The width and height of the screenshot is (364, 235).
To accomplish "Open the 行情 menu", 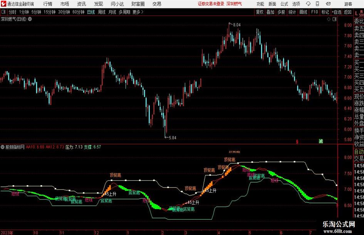I will click(x=48, y=4).
